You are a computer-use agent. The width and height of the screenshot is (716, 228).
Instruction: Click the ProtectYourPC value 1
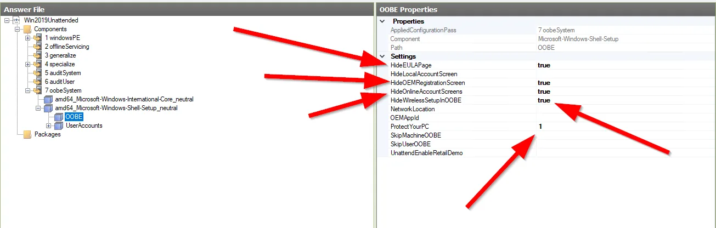pyautogui.click(x=540, y=127)
